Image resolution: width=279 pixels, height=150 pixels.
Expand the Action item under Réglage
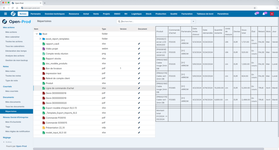point(4,142)
